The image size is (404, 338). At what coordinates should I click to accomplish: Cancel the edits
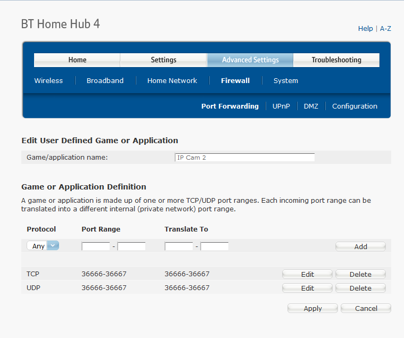point(366,308)
